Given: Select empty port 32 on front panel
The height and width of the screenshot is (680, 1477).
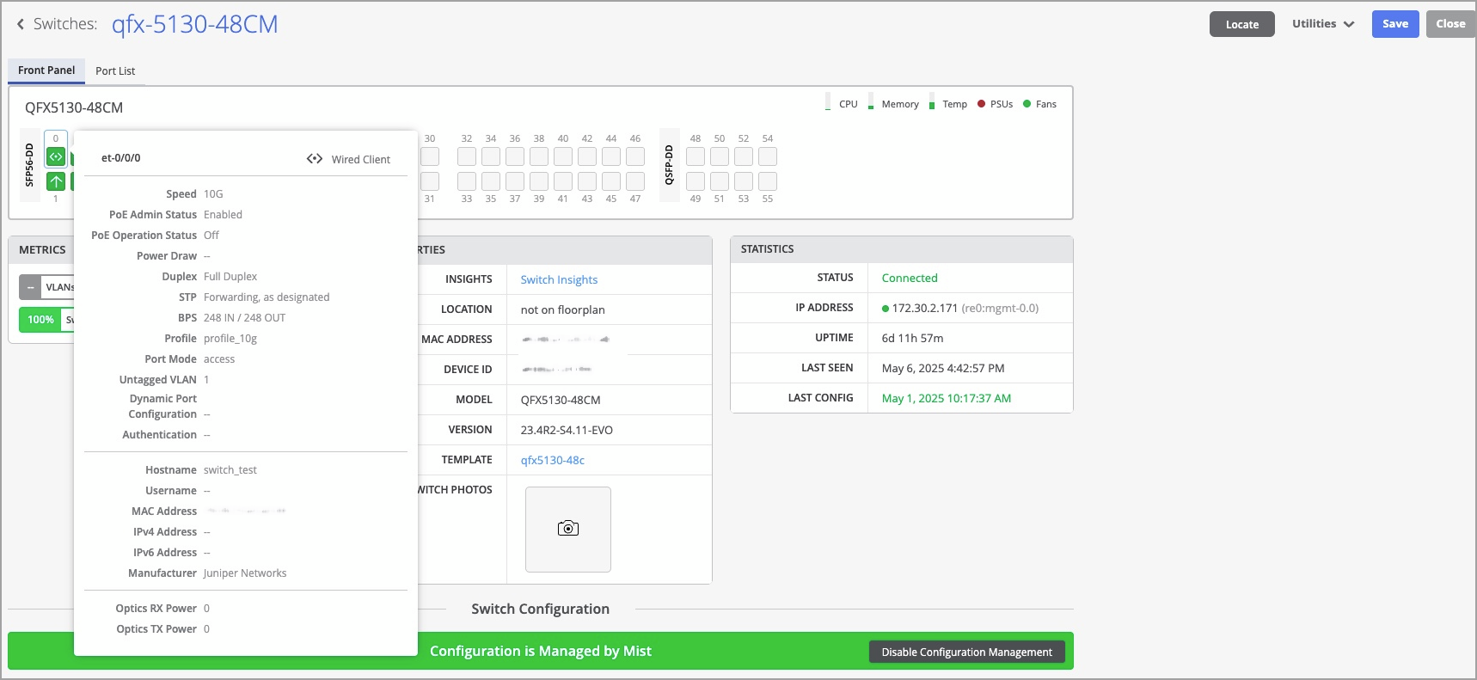Looking at the screenshot, I should [x=467, y=156].
